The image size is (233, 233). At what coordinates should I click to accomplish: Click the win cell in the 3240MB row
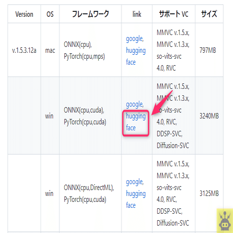coord(50,116)
